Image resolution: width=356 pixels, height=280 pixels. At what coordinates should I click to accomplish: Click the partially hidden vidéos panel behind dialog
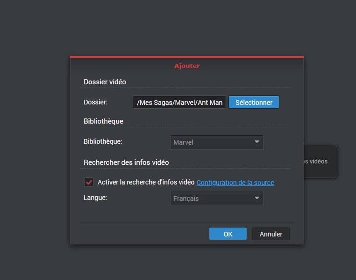click(320, 161)
